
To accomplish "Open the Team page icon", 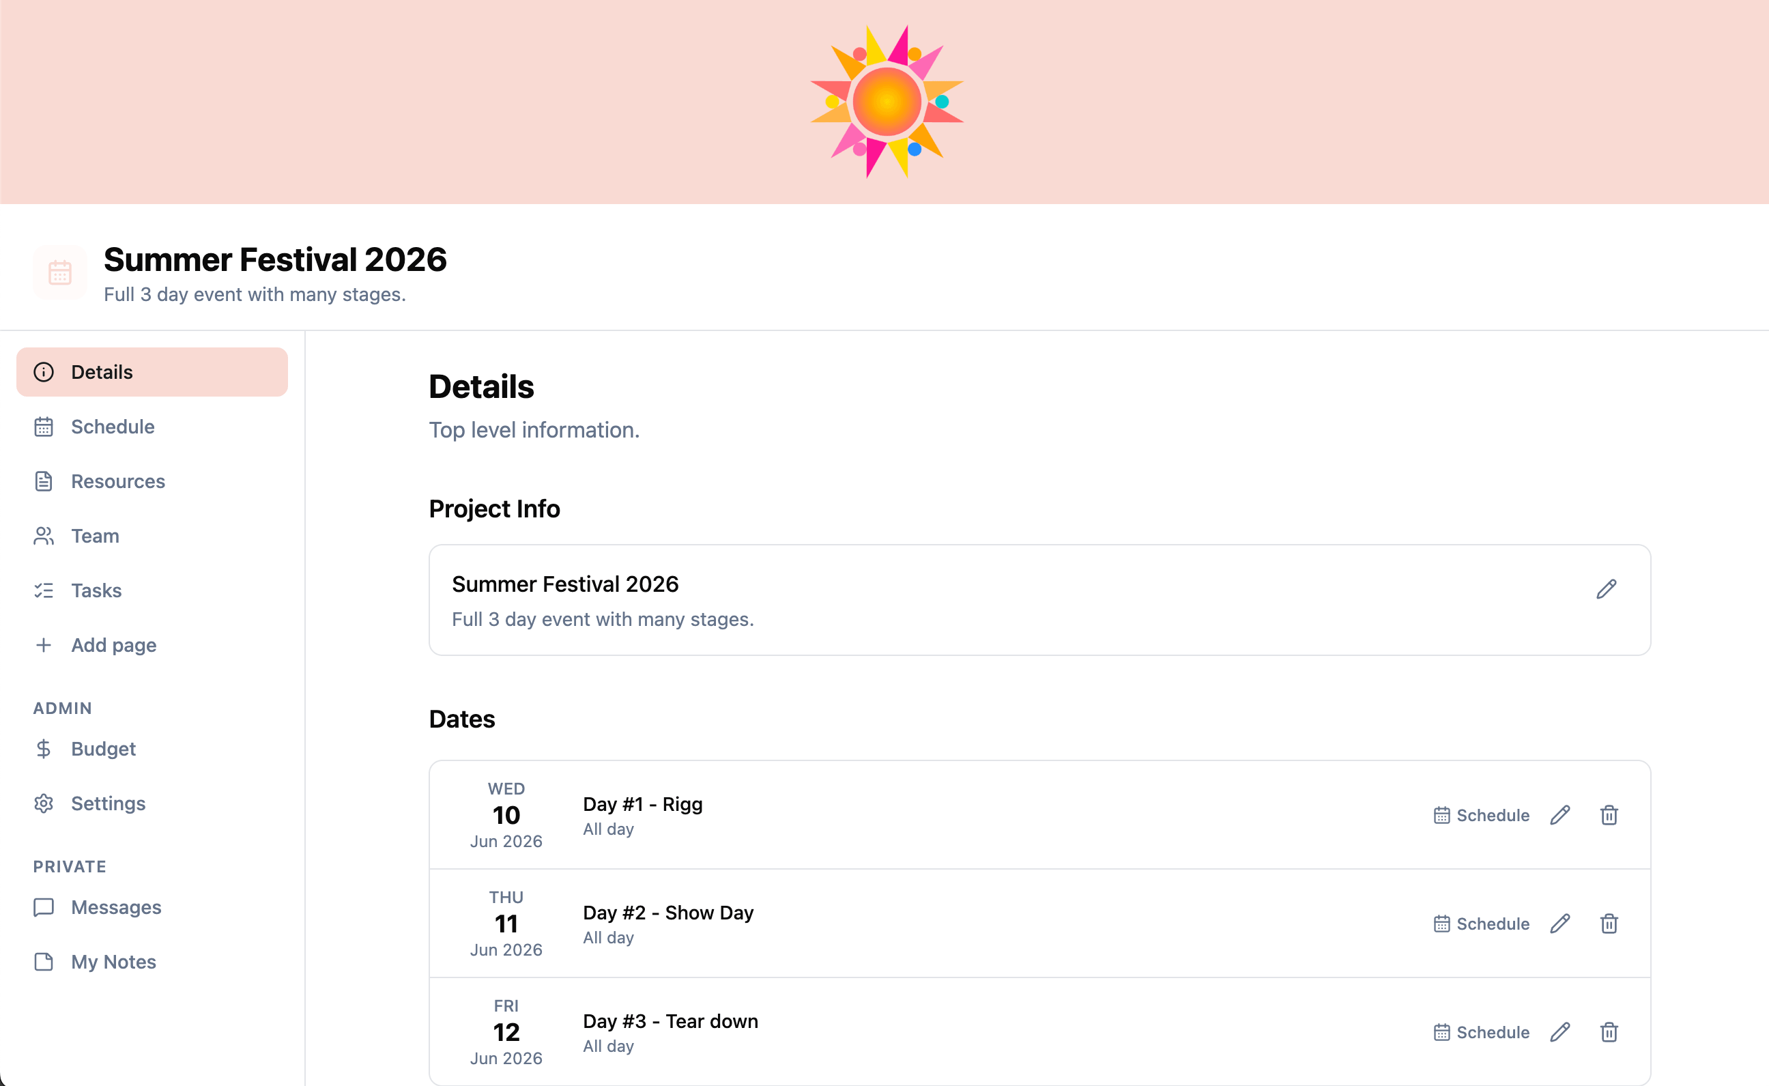I will [x=44, y=535].
